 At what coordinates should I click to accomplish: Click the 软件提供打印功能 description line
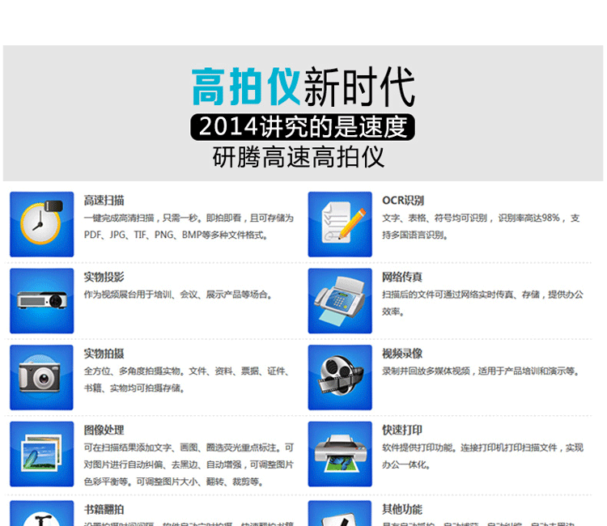[482, 448]
